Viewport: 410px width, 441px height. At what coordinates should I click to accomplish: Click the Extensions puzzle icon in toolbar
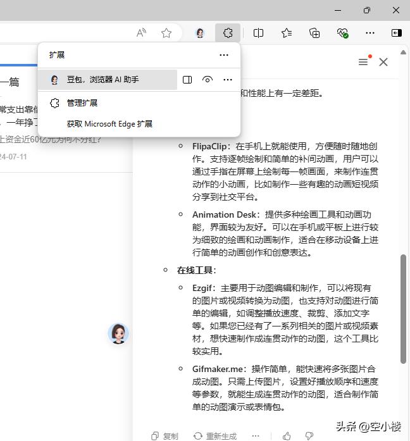pos(228,33)
